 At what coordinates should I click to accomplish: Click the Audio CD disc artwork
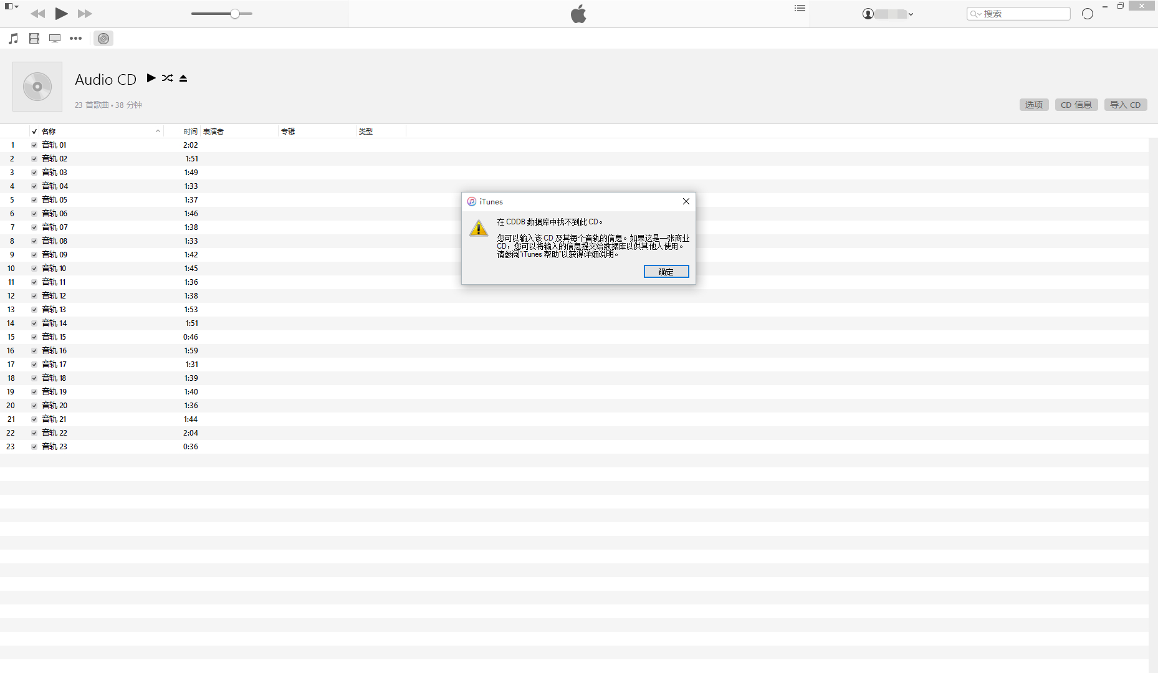coord(37,87)
